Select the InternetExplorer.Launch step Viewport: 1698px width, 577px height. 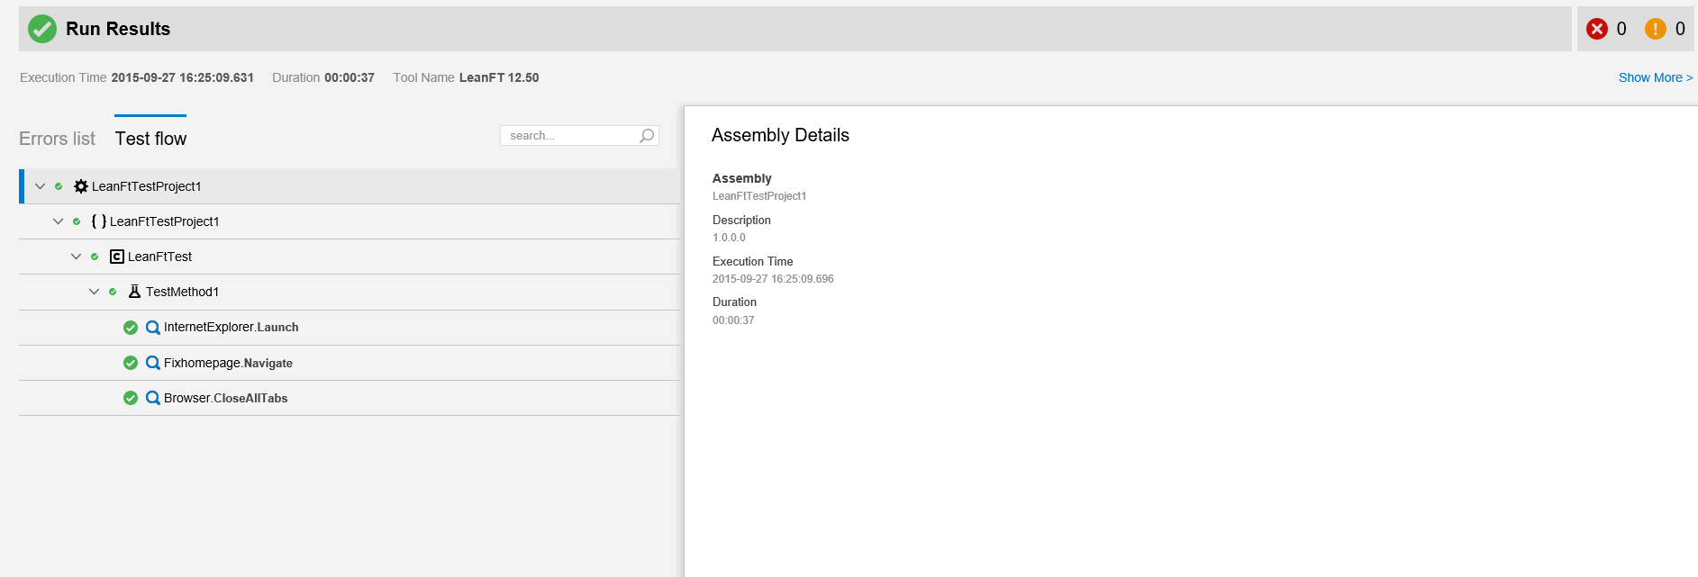(231, 328)
